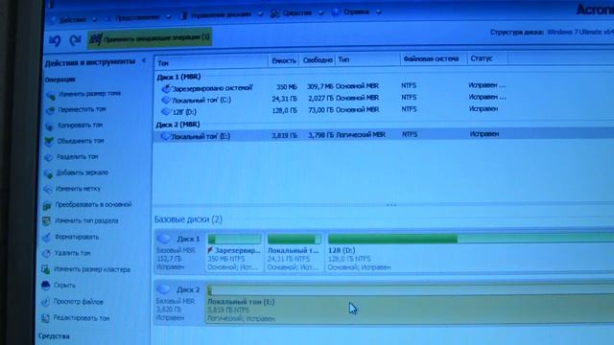Click the 'Преобразовать в основной' icon
Image resolution: width=614 pixels, height=345 pixels.
[x=47, y=205]
